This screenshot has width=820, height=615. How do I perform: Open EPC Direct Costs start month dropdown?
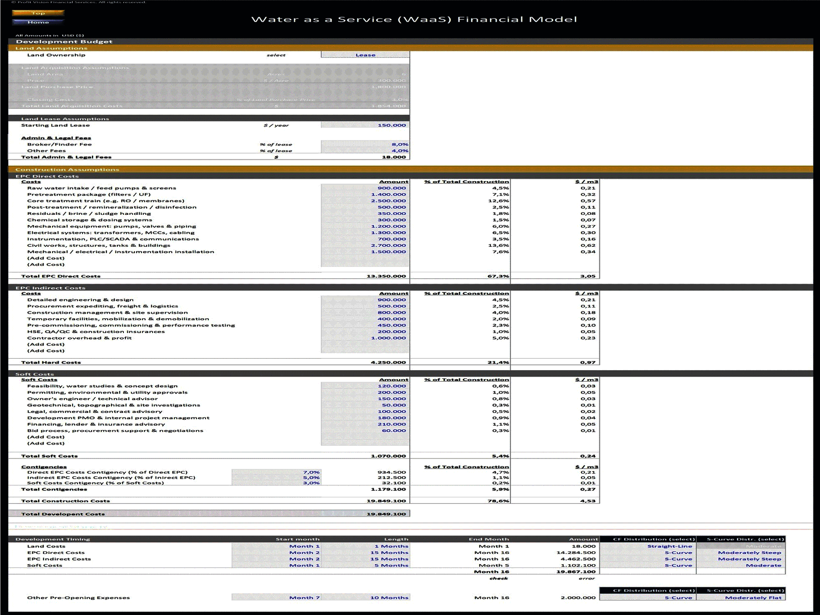[x=276, y=553]
